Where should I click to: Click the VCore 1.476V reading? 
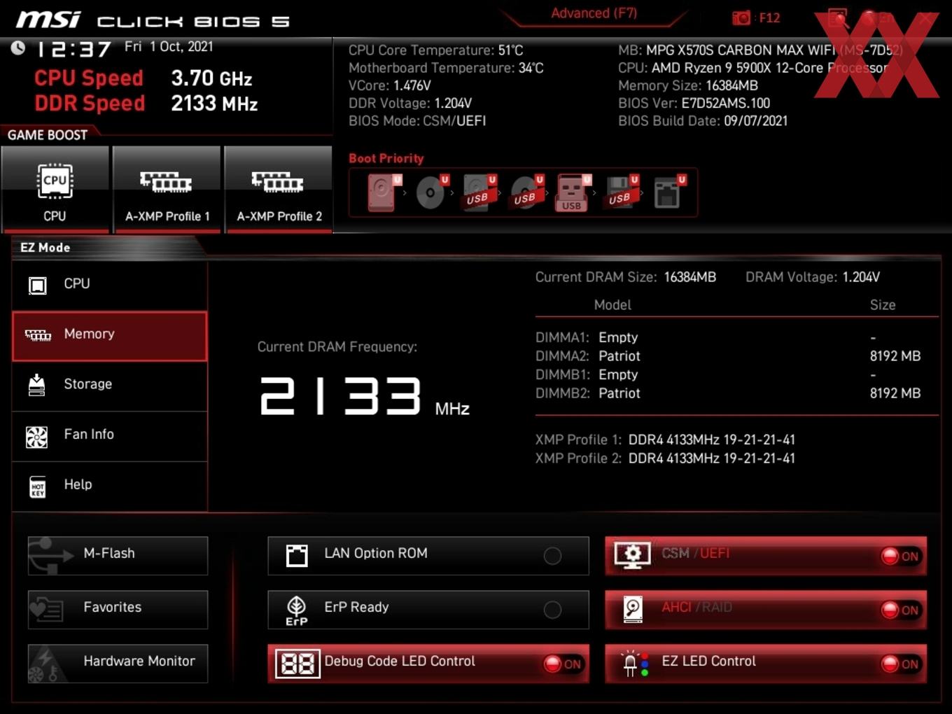pos(389,85)
